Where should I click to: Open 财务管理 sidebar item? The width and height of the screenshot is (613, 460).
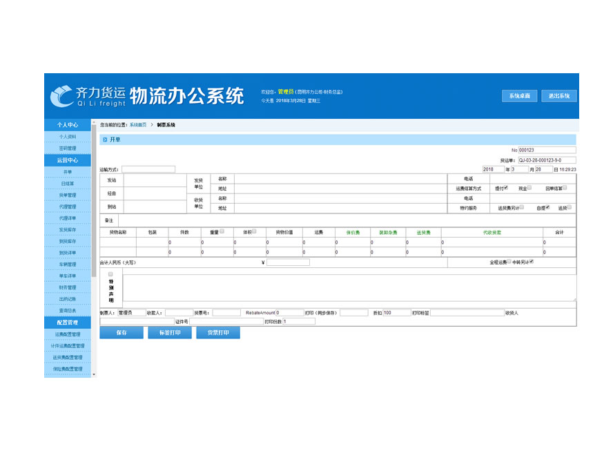pos(67,287)
